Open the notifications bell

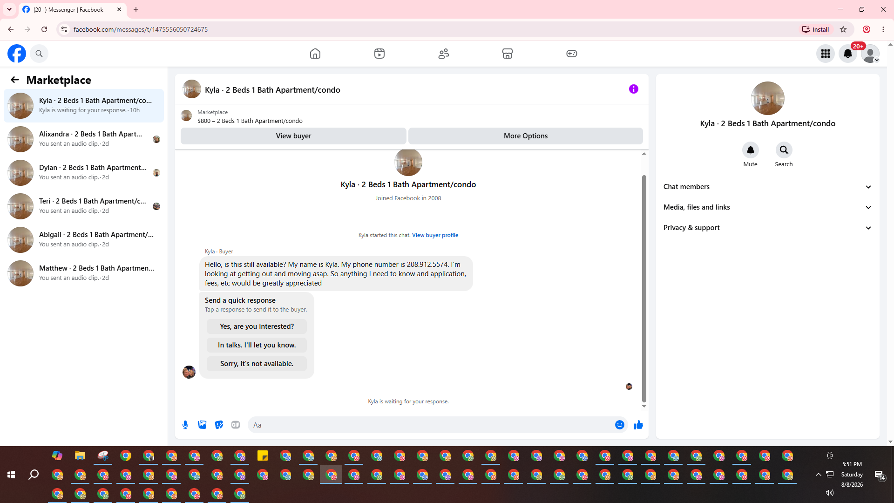848,54
